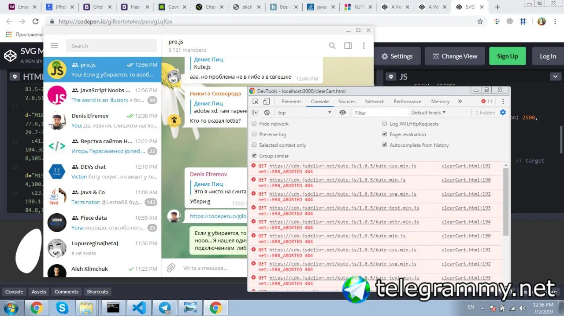The width and height of the screenshot is (564, 316).
Task: Click the red 11 errors indicator
Action: tap(487, 102)
